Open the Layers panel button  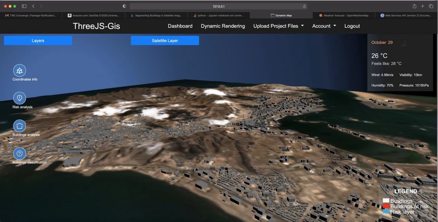[x=38, y=41]
